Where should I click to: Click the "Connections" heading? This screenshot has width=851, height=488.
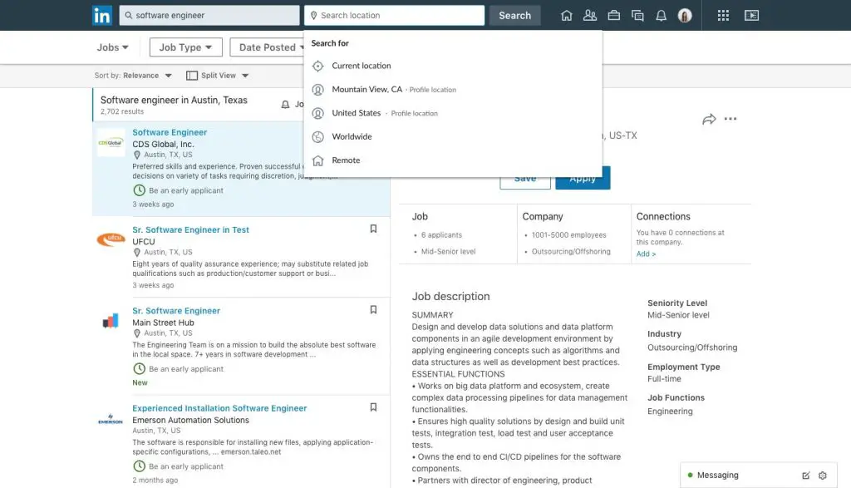pyautogui.click(x=663, y=217)
